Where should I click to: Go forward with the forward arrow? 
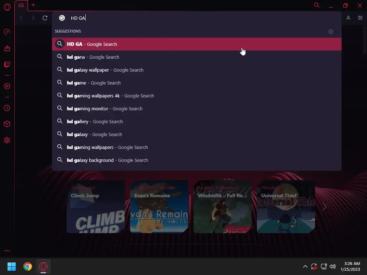point(33,18)
